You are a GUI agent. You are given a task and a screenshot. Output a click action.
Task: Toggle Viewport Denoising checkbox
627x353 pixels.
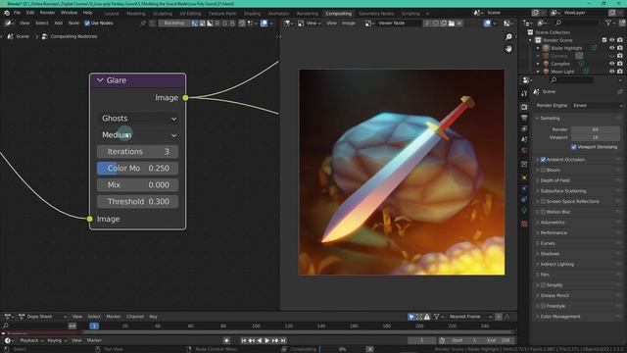pos(574,147)
